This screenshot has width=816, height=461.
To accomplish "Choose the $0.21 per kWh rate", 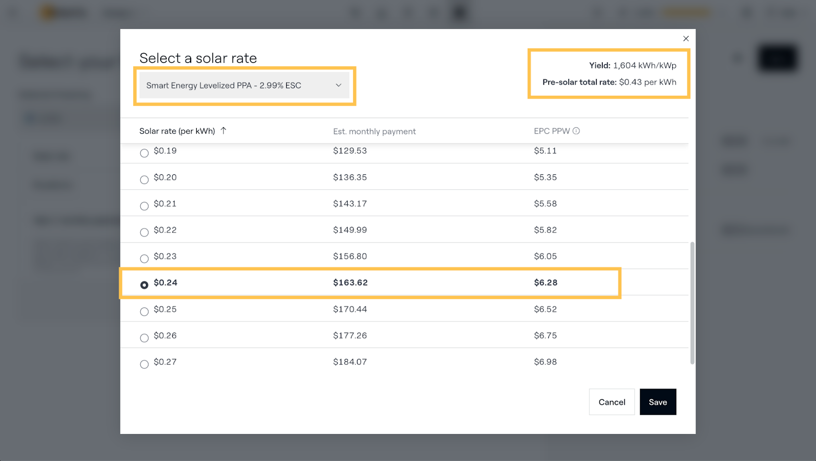I will (x=144, y=206).
